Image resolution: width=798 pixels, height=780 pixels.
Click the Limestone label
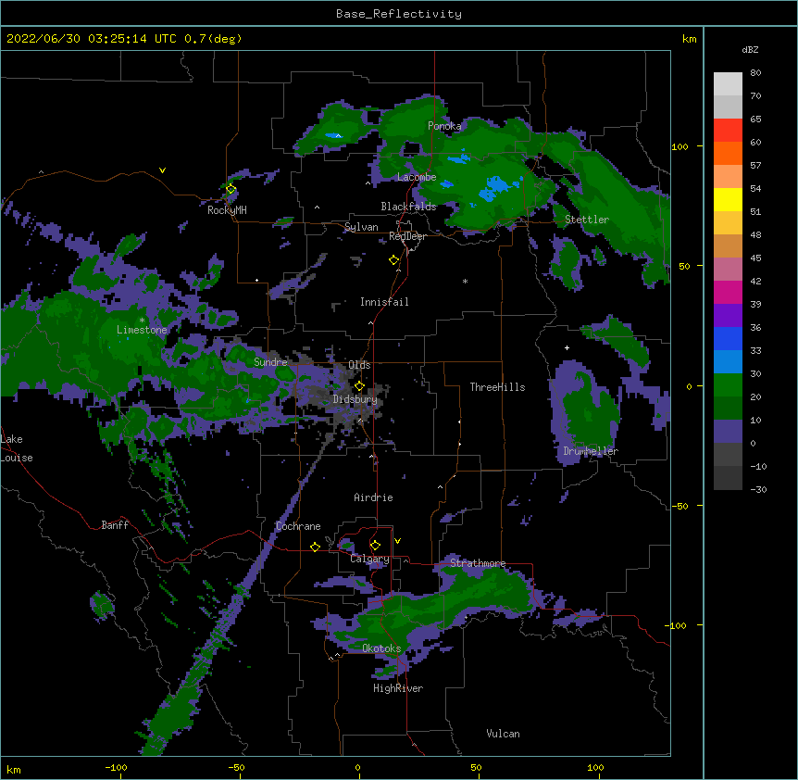(142, 330)
